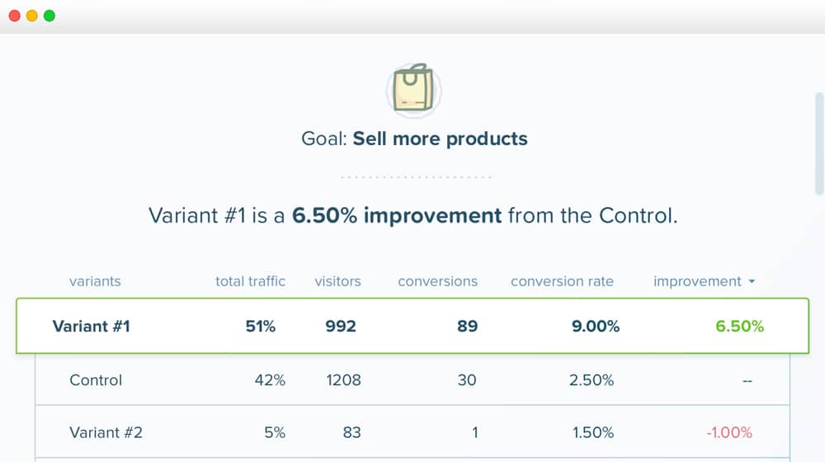Sort by improvement column header
The image size is (825, 462).
click(x=697, y=281)
